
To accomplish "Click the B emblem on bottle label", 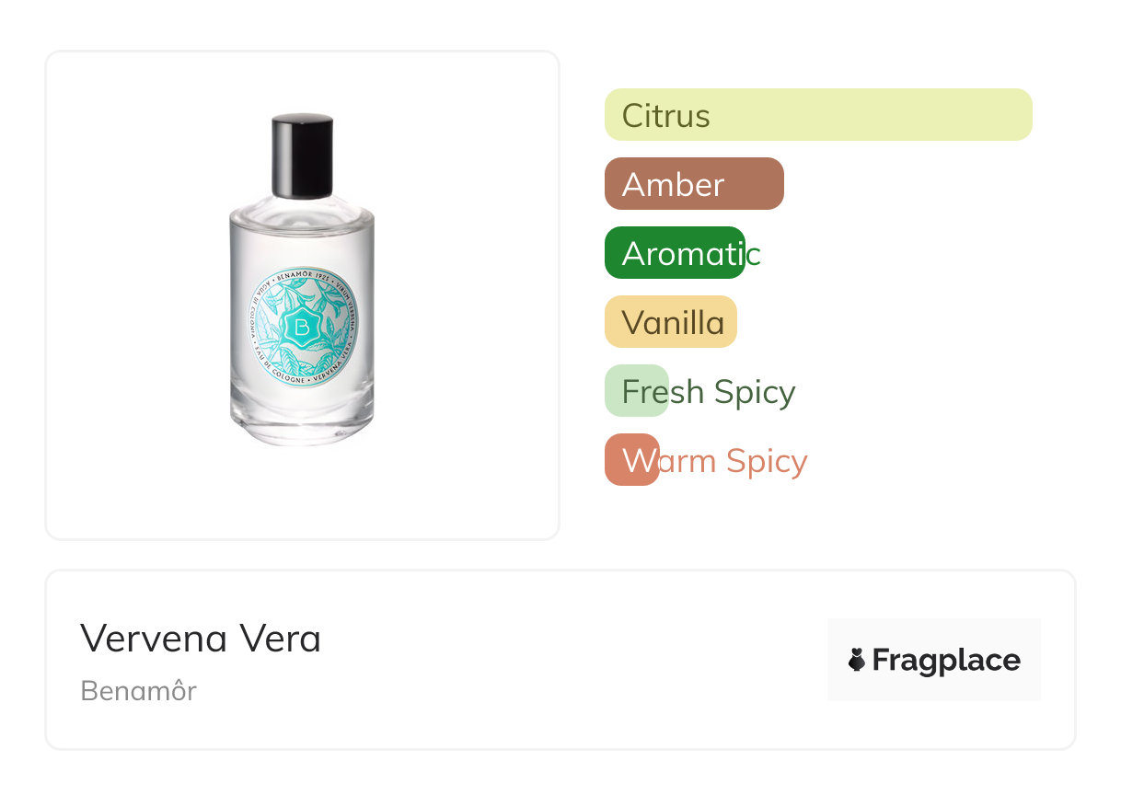I will (x=300, y=327).
